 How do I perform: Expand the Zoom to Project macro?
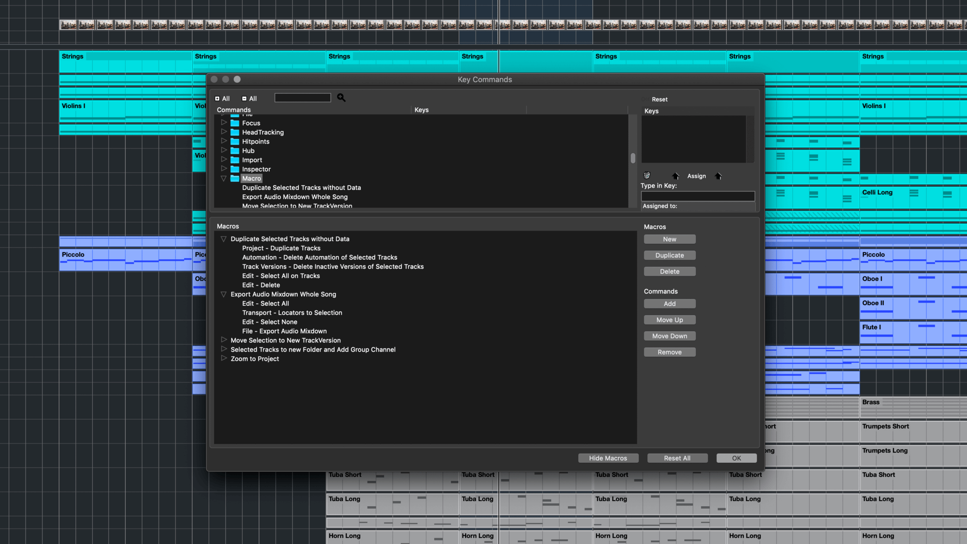pyautogui.click(x=224, y=358)
